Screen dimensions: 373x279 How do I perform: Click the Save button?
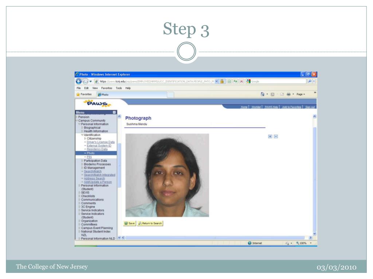click(x=130, y=223)
